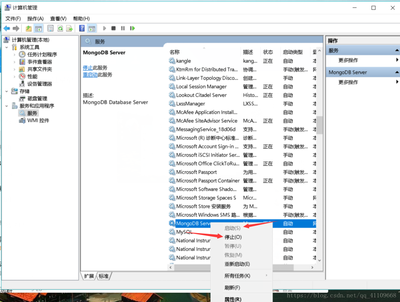The height and width of the screenshot is (302, 400).
Task: Sort by the 名称 column header
Action: point(174,52)
